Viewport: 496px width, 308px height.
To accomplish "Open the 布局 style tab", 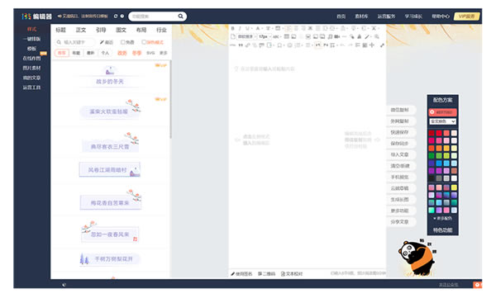I will [141, 30].
